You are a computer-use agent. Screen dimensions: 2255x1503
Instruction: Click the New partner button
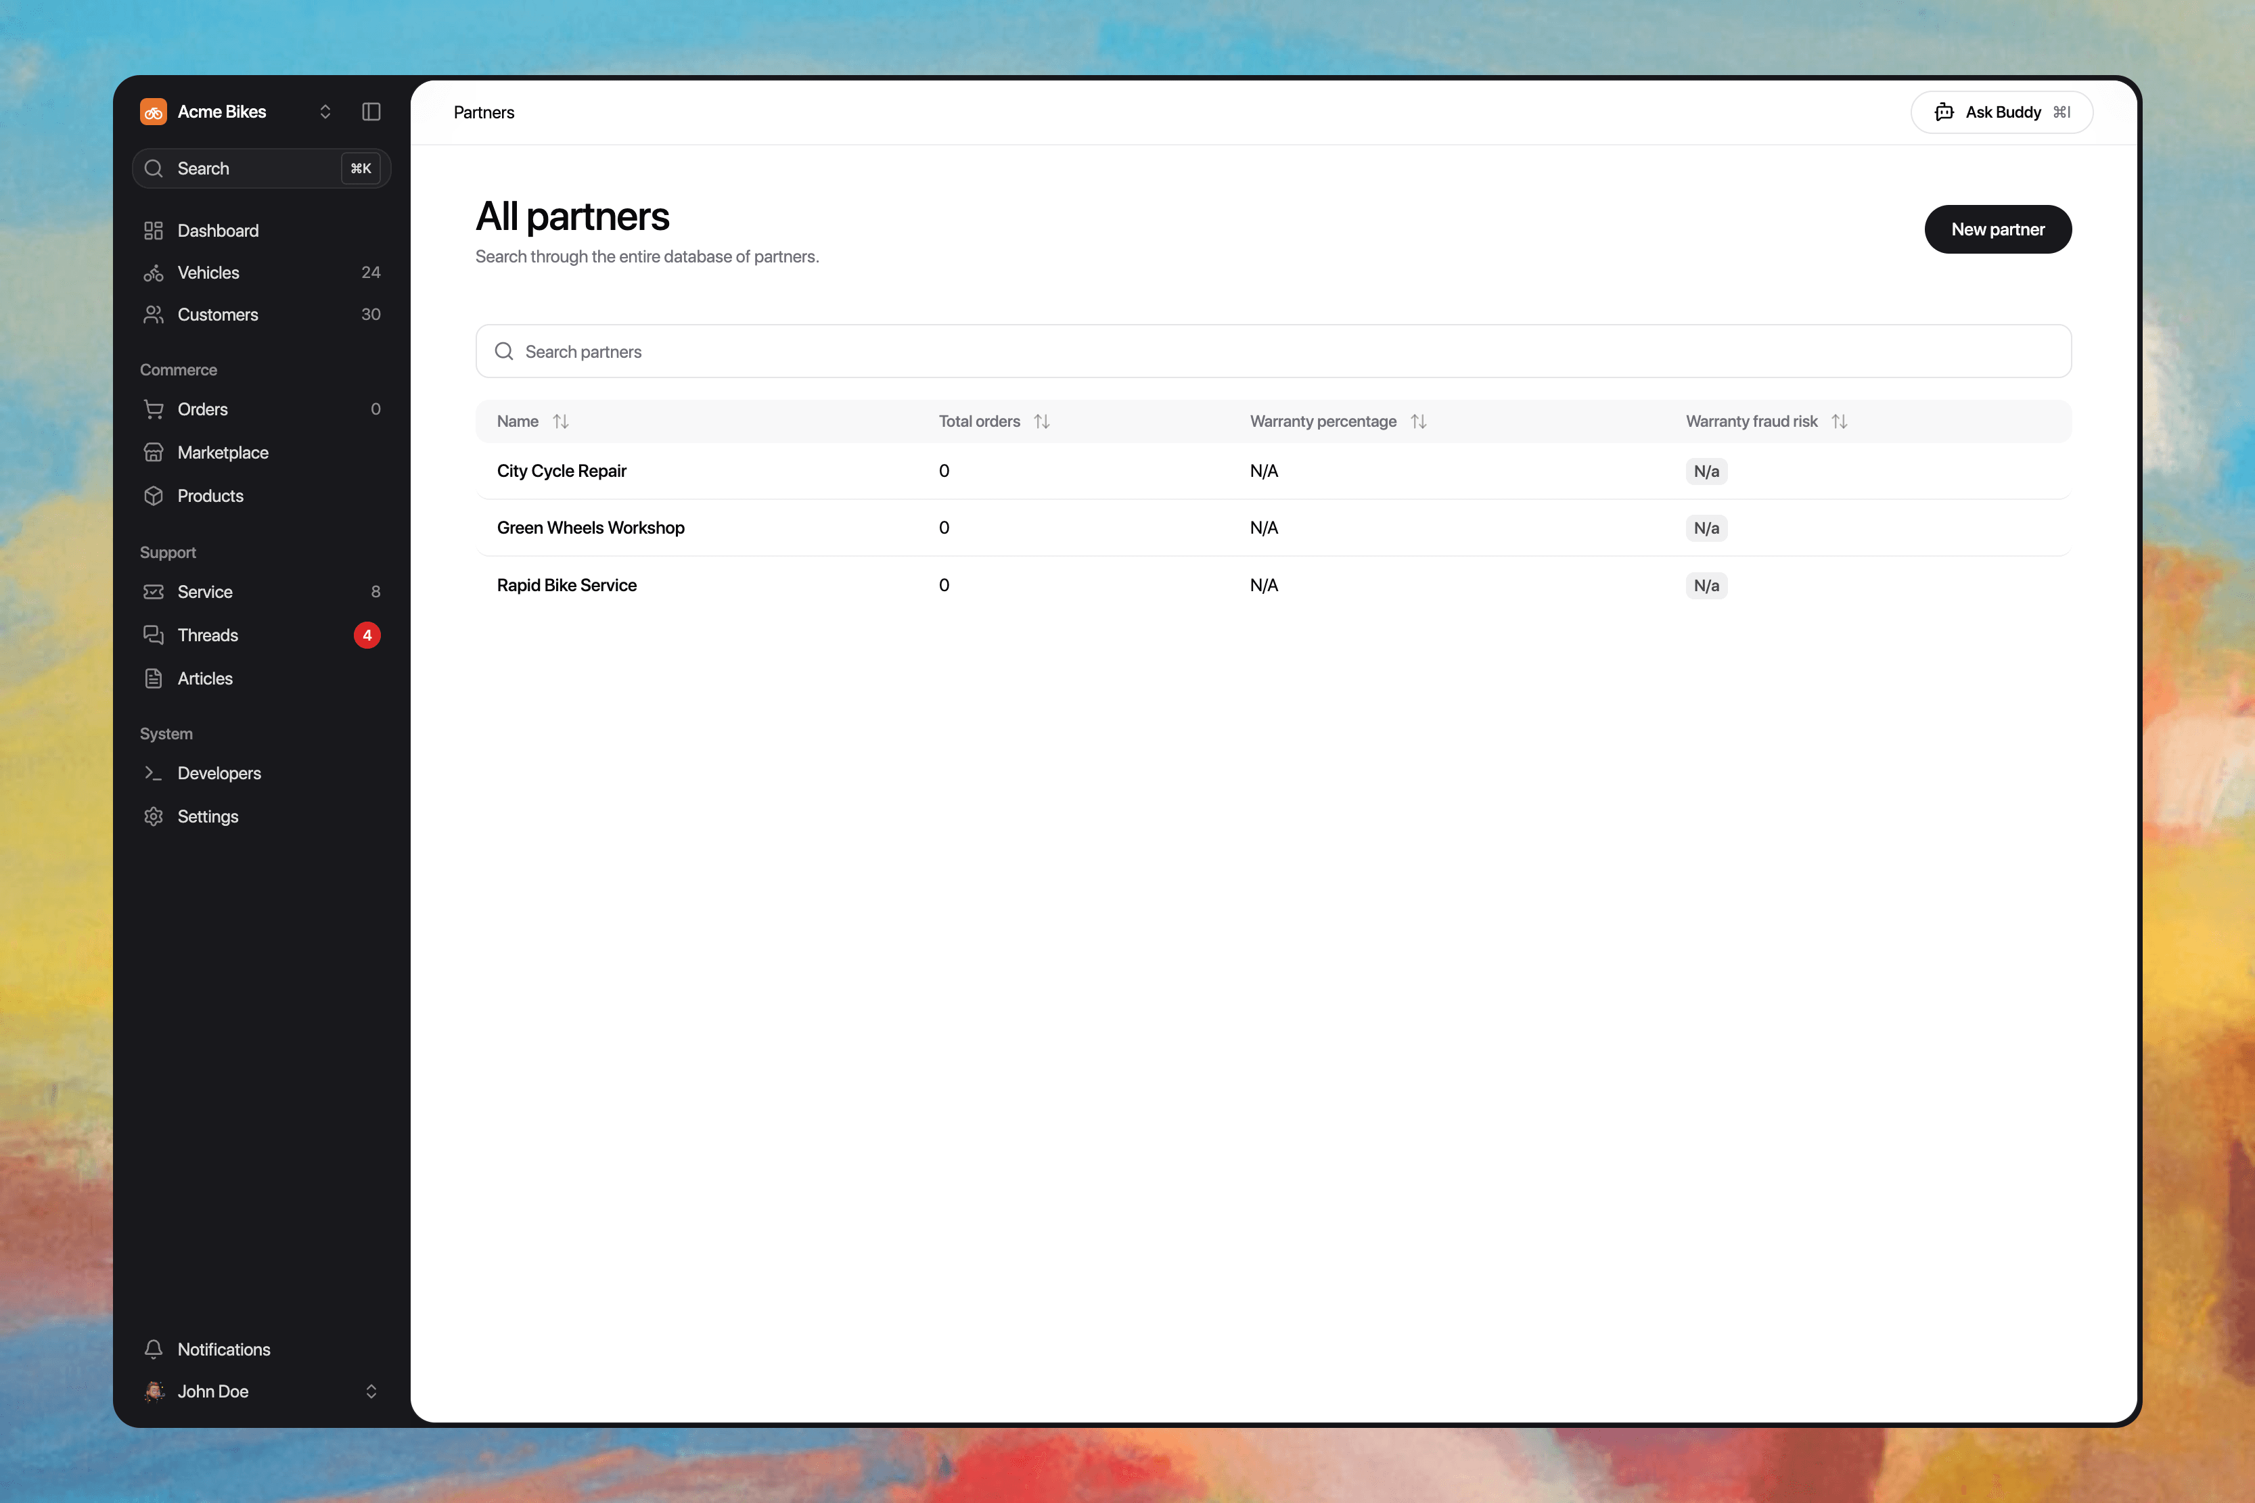tap(1997, 229)
